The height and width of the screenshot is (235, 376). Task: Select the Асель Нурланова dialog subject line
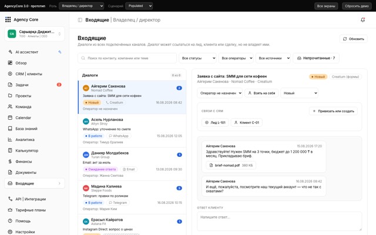point(107,129)
